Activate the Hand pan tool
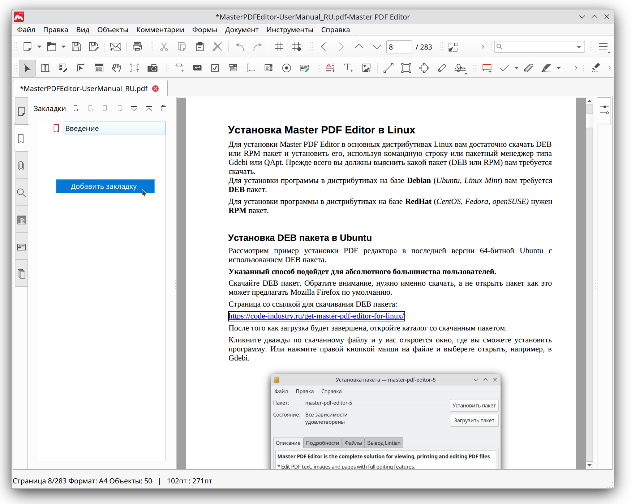 (x=116, y=68)
